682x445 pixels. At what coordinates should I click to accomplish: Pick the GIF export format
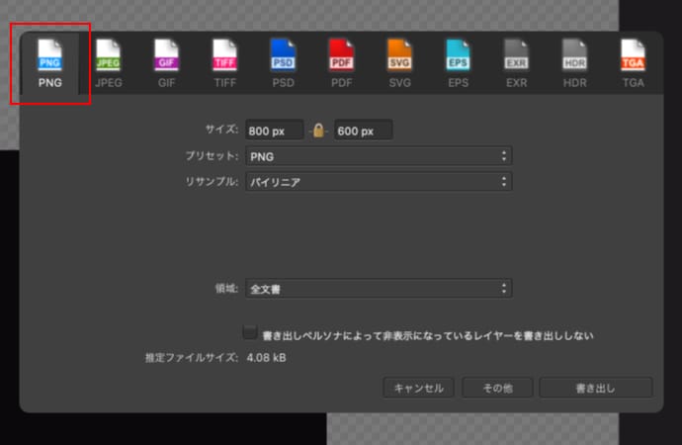click(x=166, y=61)
